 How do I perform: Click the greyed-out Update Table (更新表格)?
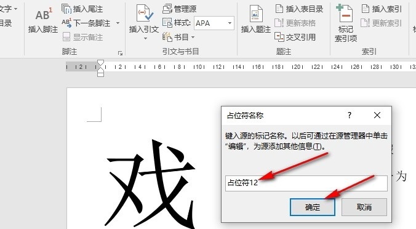click(x=295, y=23)
